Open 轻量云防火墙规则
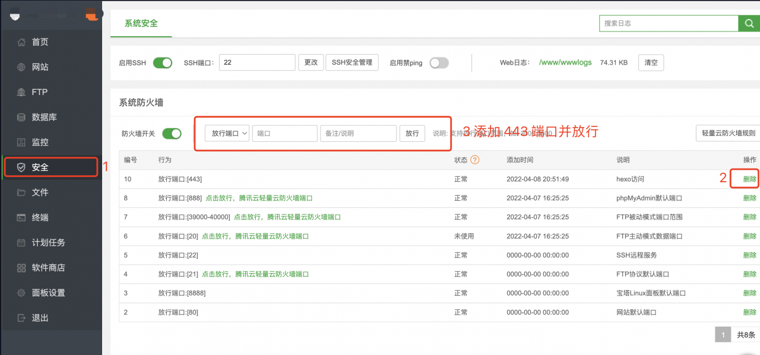The width and height of the screenshot is (760, 355). [728, 134]
